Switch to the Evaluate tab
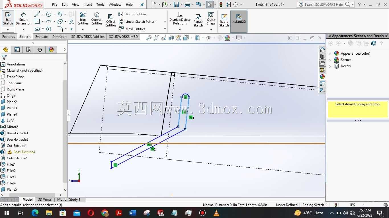The height and width of the screenshot is (218, 389). click(42, 37)
